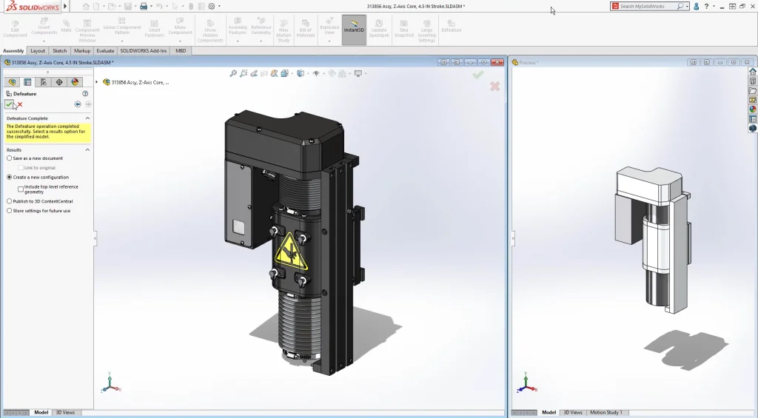
Task: Expand the 313856 Assy tree node
Action: click(x=97, y=82)
